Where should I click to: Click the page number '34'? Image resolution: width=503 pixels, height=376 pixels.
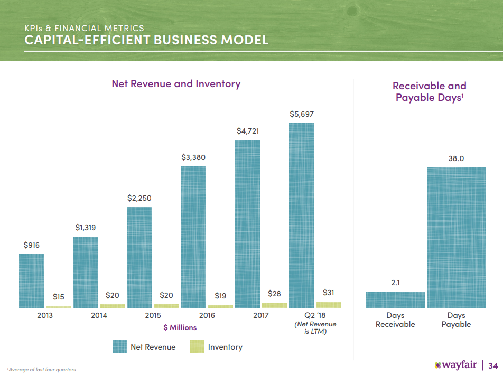[x=493, y=365]
